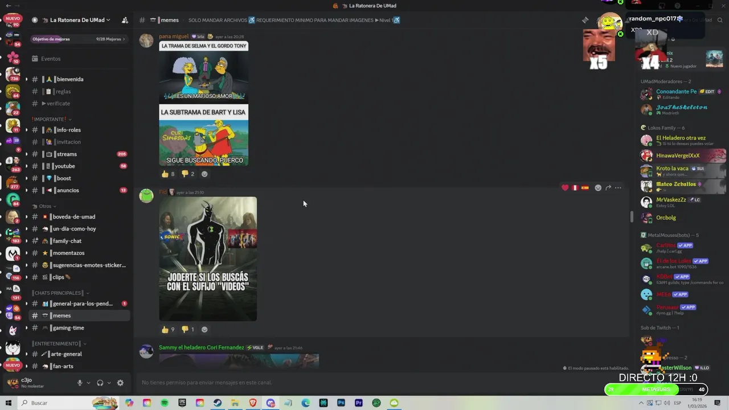Open invite people icon beside server name
The image size is (729, 410).
coord(125,20)
